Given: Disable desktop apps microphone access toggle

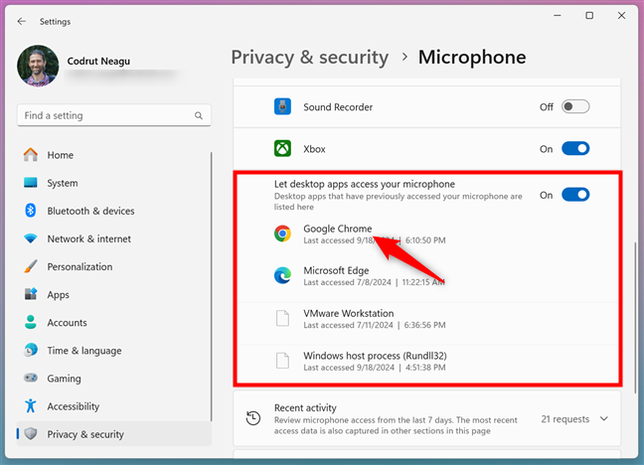Looking at the screenshot, I should tap(575, 195).
